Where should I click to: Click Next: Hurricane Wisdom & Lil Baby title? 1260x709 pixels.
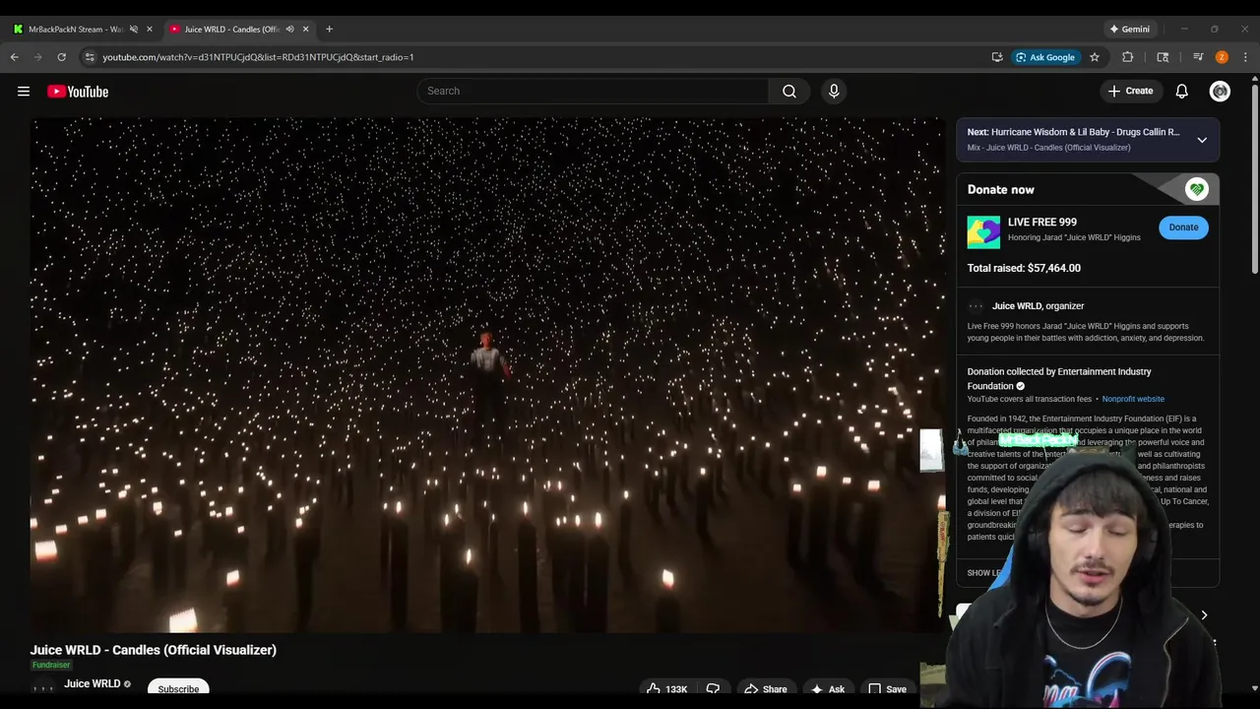1073,132
